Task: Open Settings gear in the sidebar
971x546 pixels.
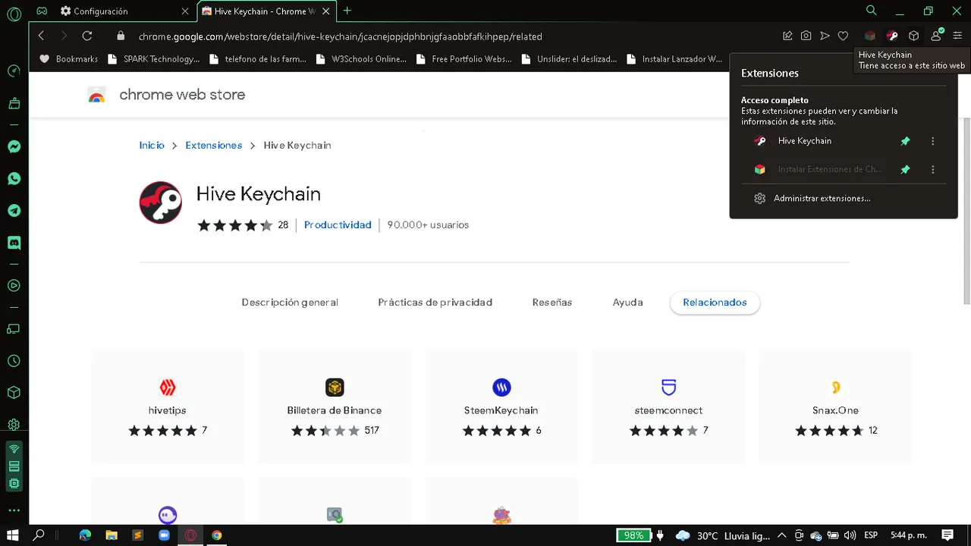Action: coord(14,425)
